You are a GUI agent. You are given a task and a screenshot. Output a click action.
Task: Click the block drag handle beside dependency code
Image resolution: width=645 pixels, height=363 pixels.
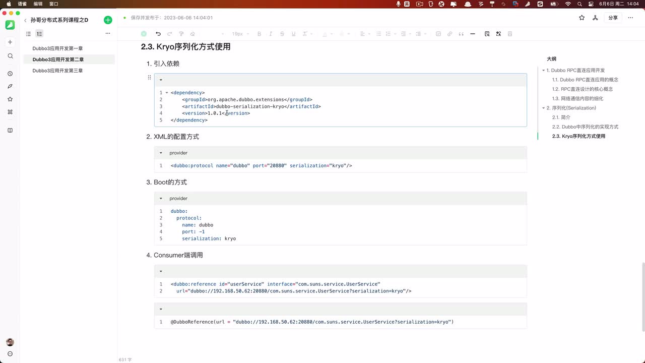coord(149,77)
